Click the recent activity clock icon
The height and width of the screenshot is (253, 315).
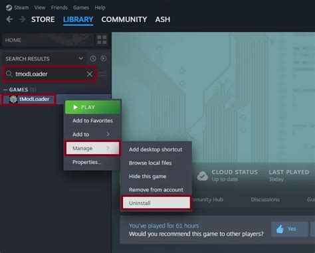pos(93,58)
